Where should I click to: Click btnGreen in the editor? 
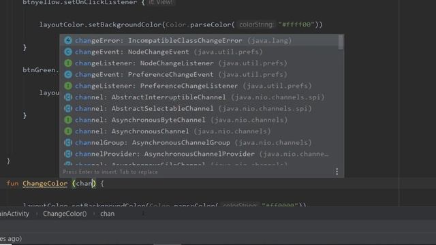click(x=40, y=70)
